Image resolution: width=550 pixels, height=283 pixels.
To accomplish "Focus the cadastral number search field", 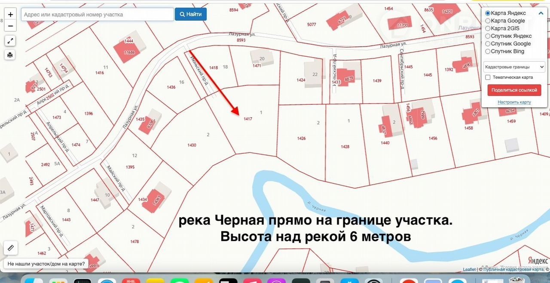I will pyautogui.click(x=97, y=14).
